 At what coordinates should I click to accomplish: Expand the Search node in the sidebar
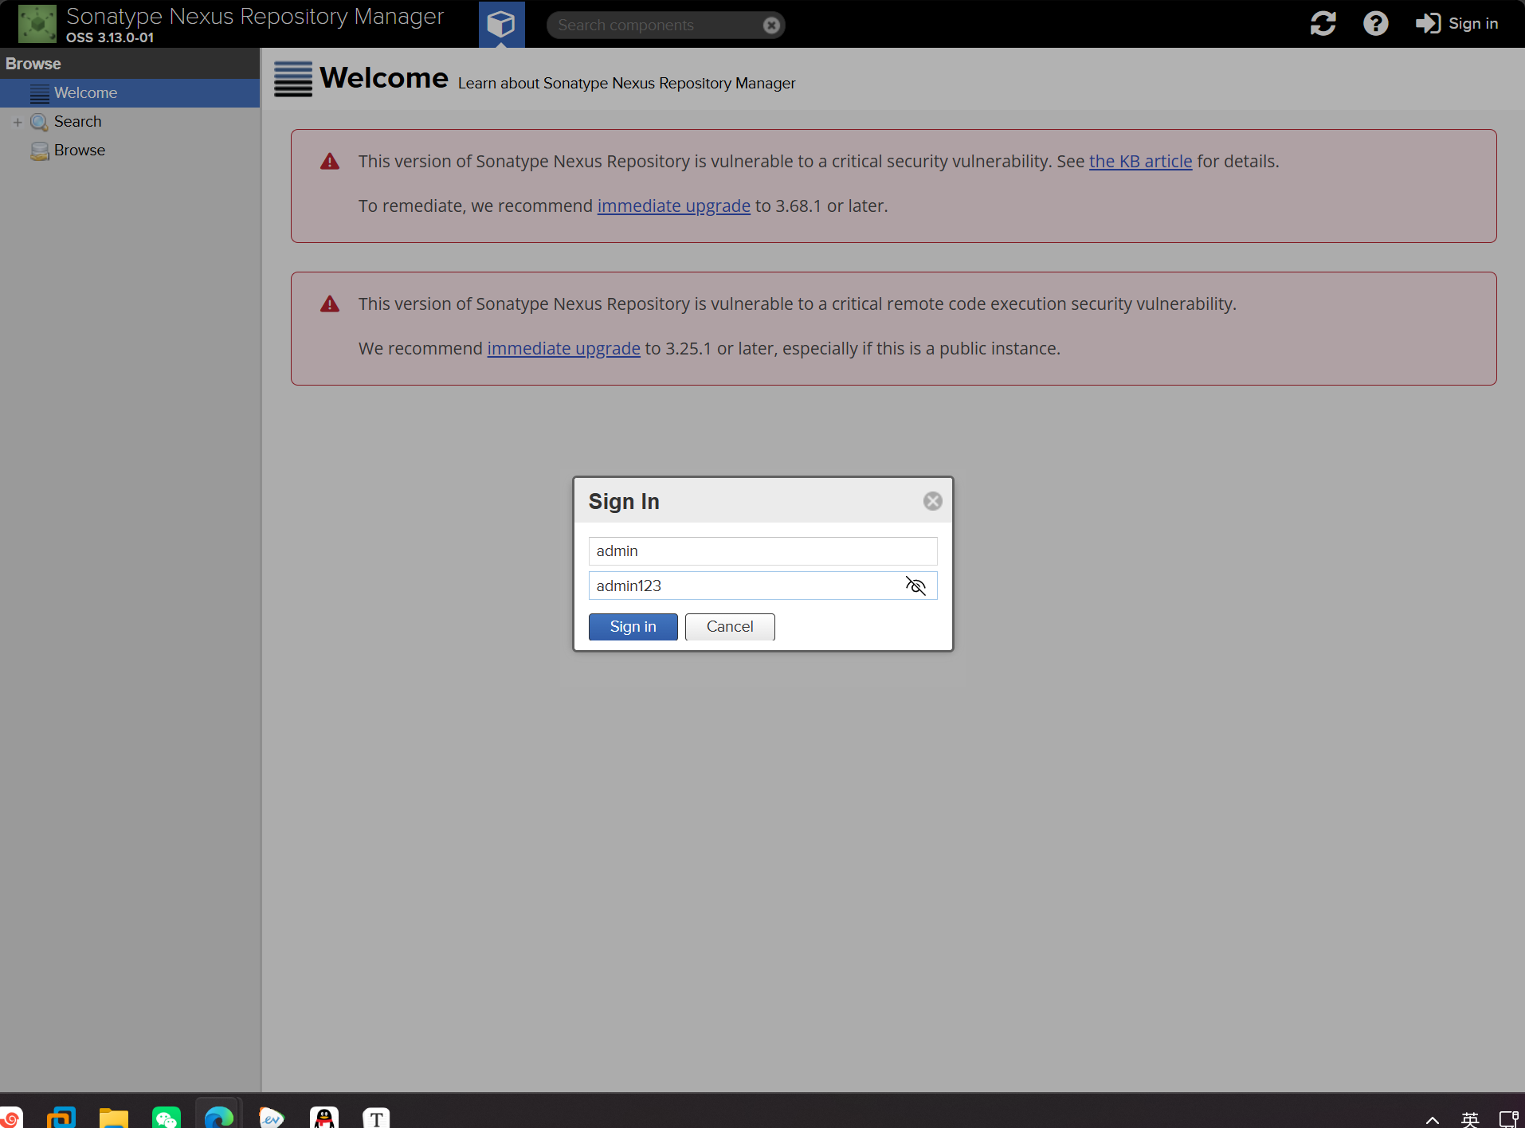pyautogui.click(x=18, y=122)
